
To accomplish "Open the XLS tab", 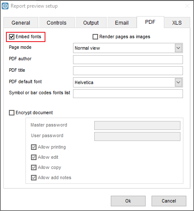I will [x=177, y=23].
